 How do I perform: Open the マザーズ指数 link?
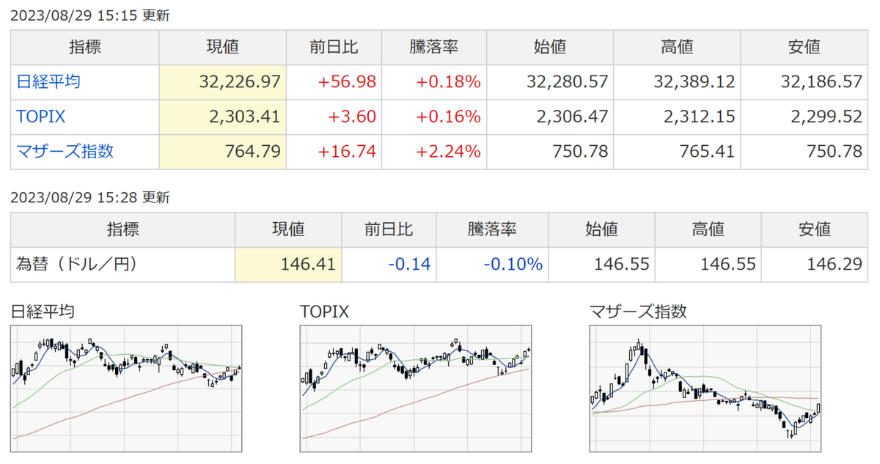[65, 152]
